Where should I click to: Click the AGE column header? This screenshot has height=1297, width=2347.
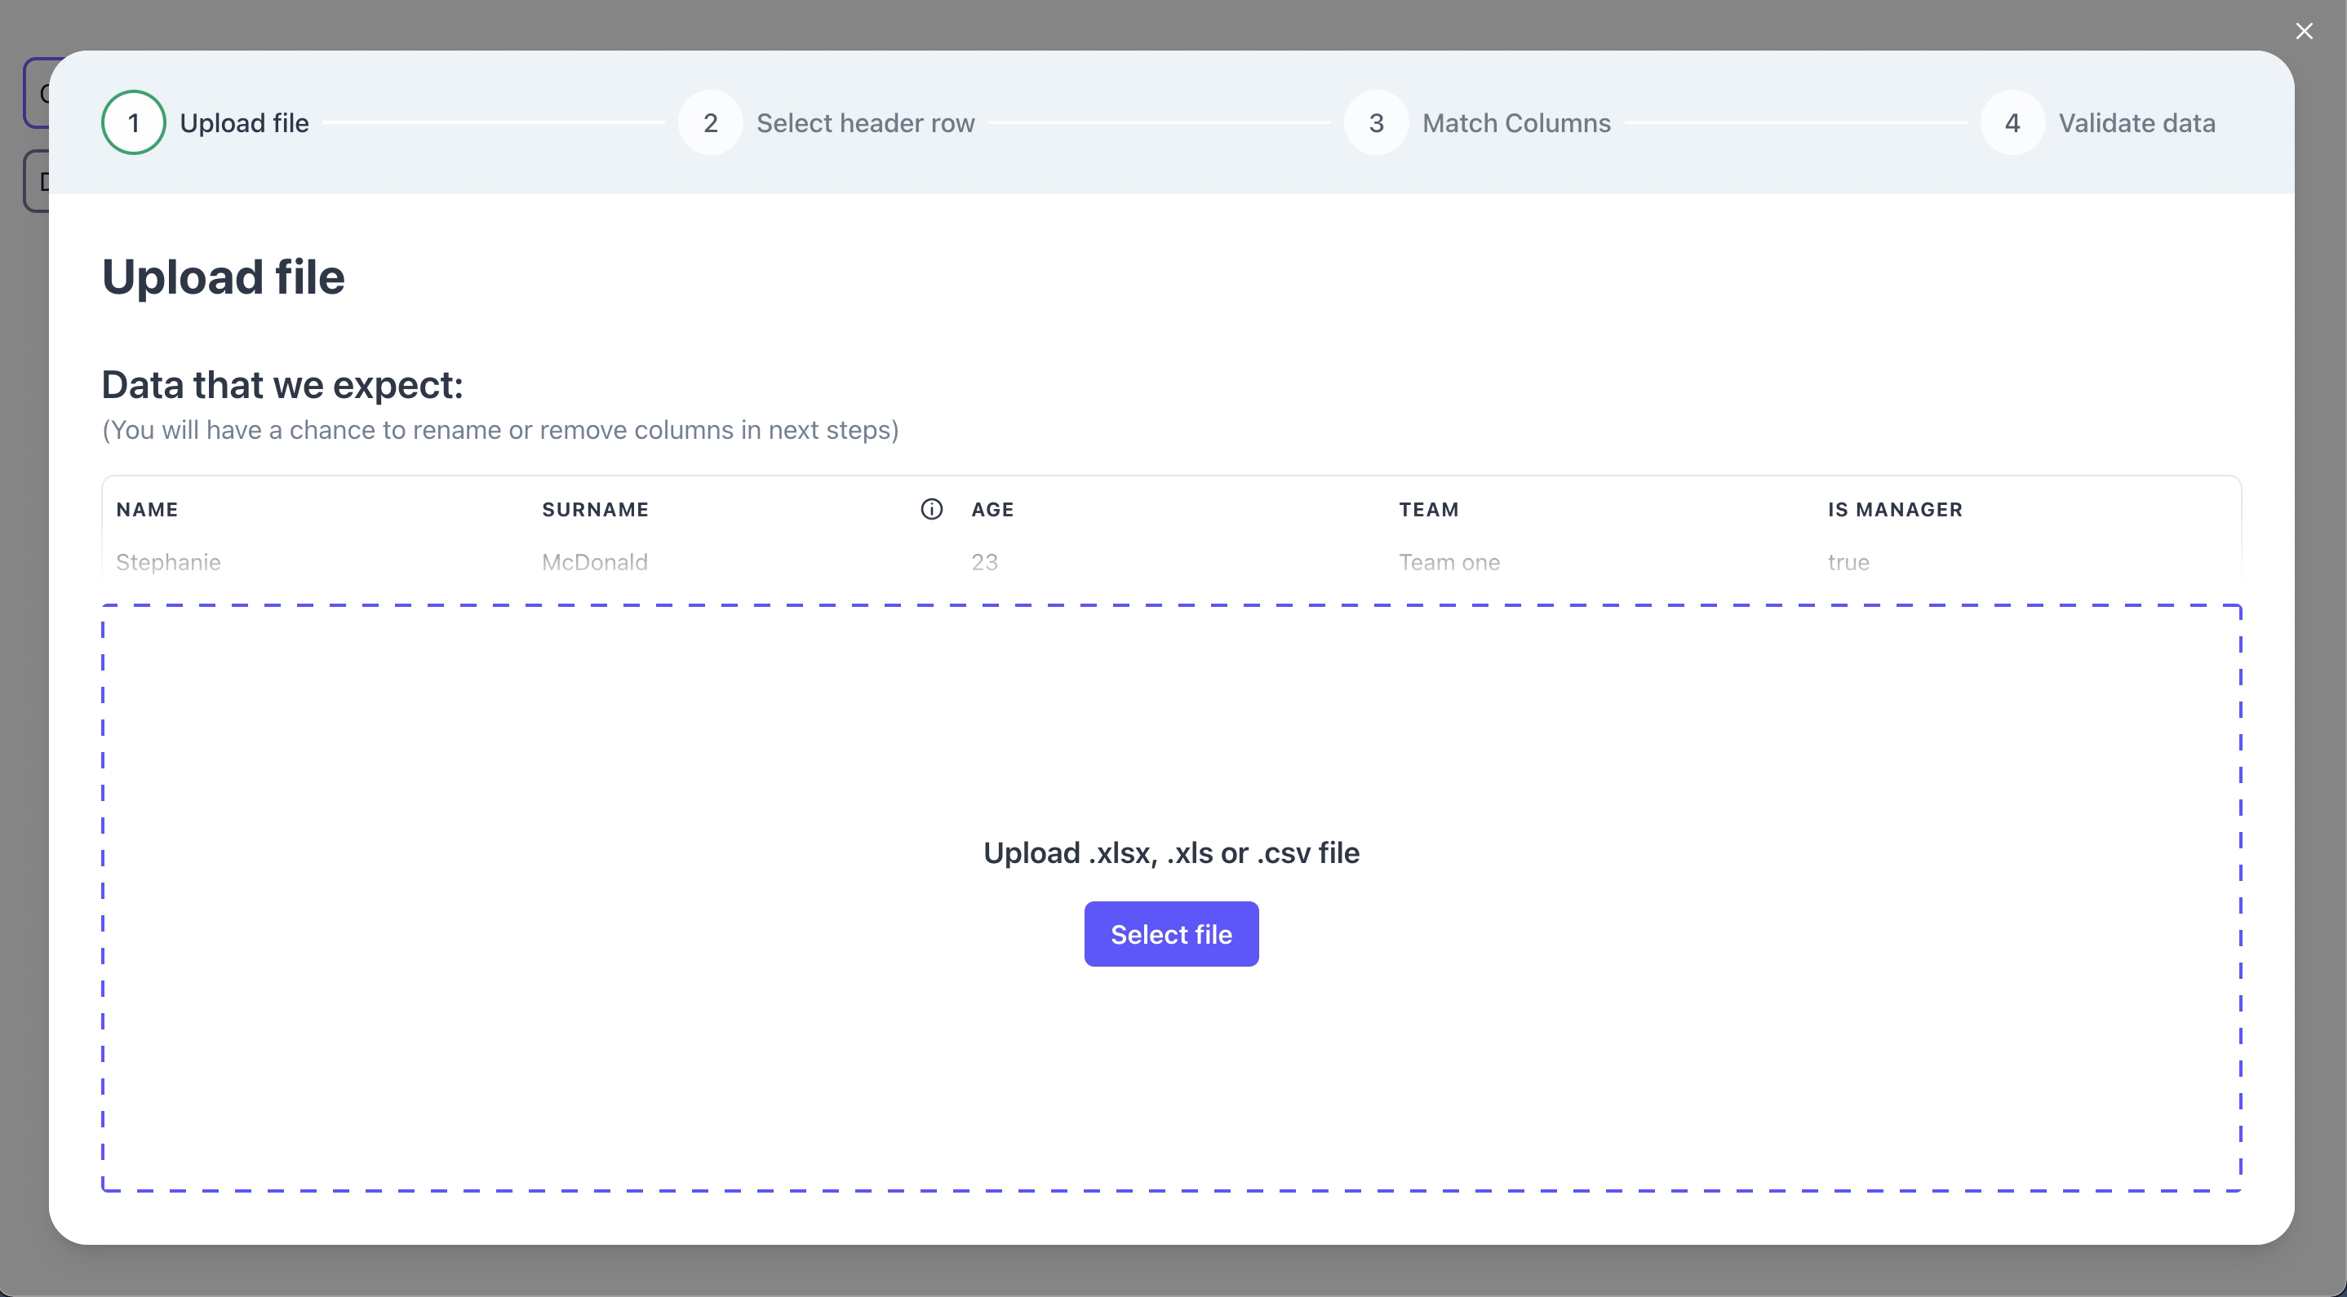[x=992, y=510]
